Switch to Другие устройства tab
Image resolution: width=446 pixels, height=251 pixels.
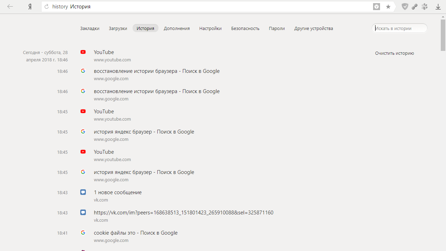coord(313,29)
